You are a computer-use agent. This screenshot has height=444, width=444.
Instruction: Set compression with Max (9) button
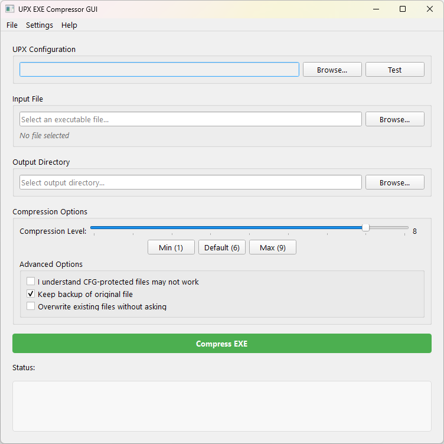click(273, 247)
